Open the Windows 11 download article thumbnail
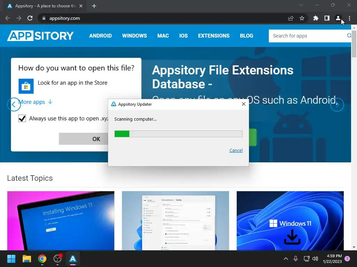This screenshot has height=267, width=357. pyautogui.click(x=290, y=221)
